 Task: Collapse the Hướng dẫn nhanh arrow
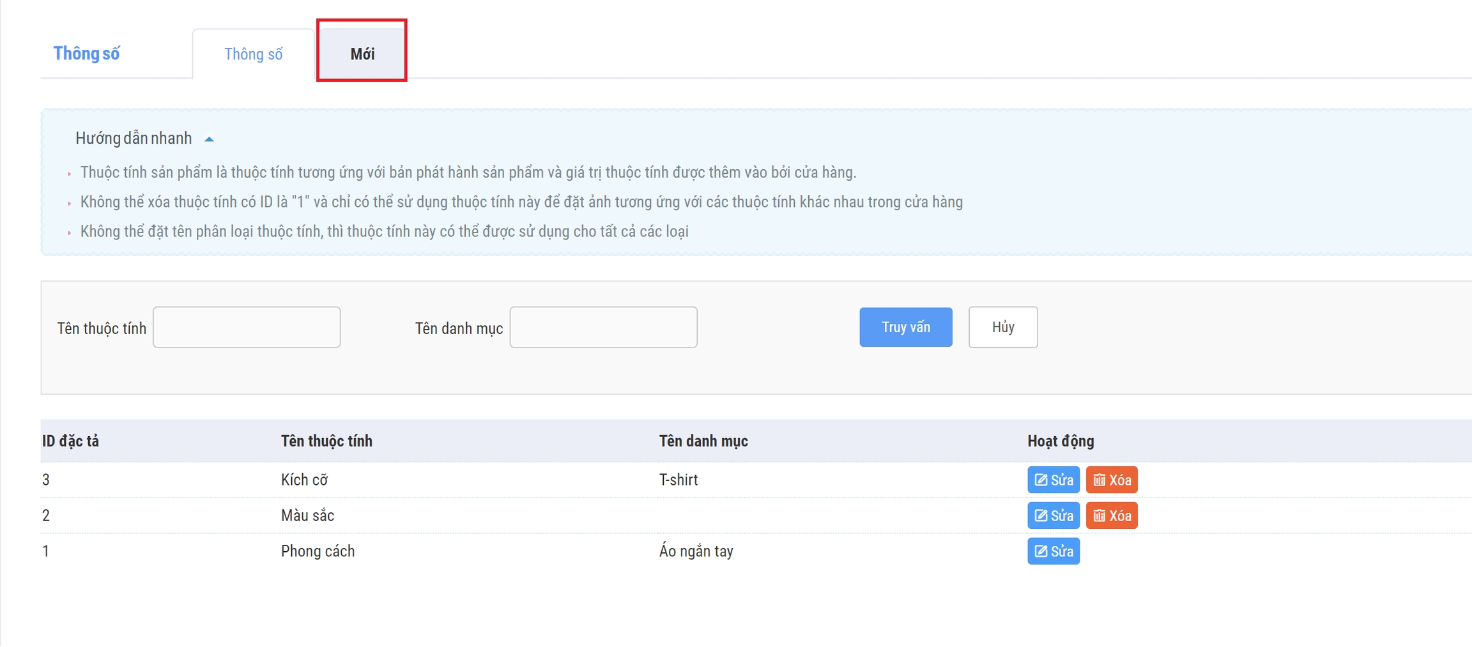click(x=209, y=139)
